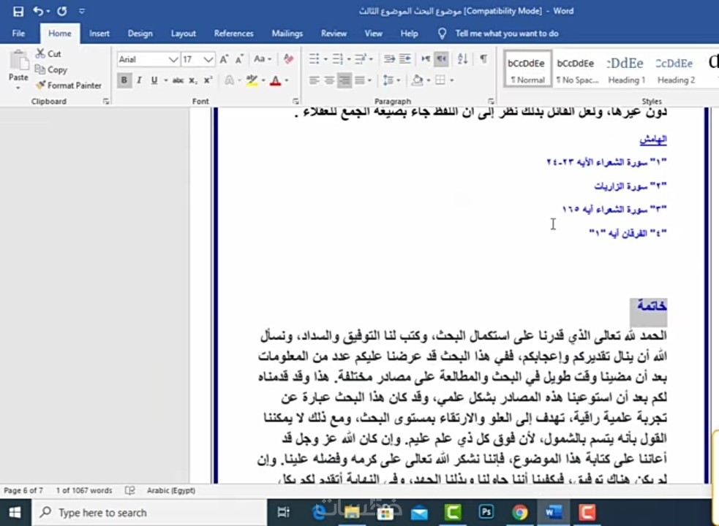Click Arabic (Egypt) language in status bar
This screenshot has height=526, width=719.
click(171, 491)
